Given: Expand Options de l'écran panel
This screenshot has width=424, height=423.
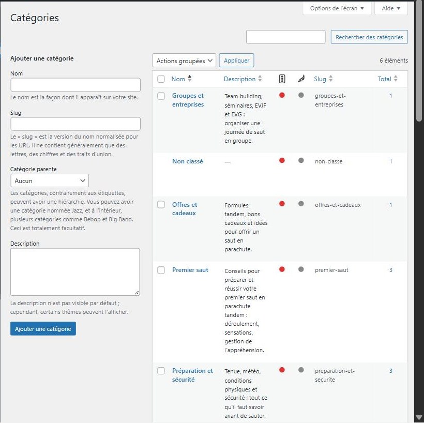Looking at the screenshot, I should tap(337, 8).
